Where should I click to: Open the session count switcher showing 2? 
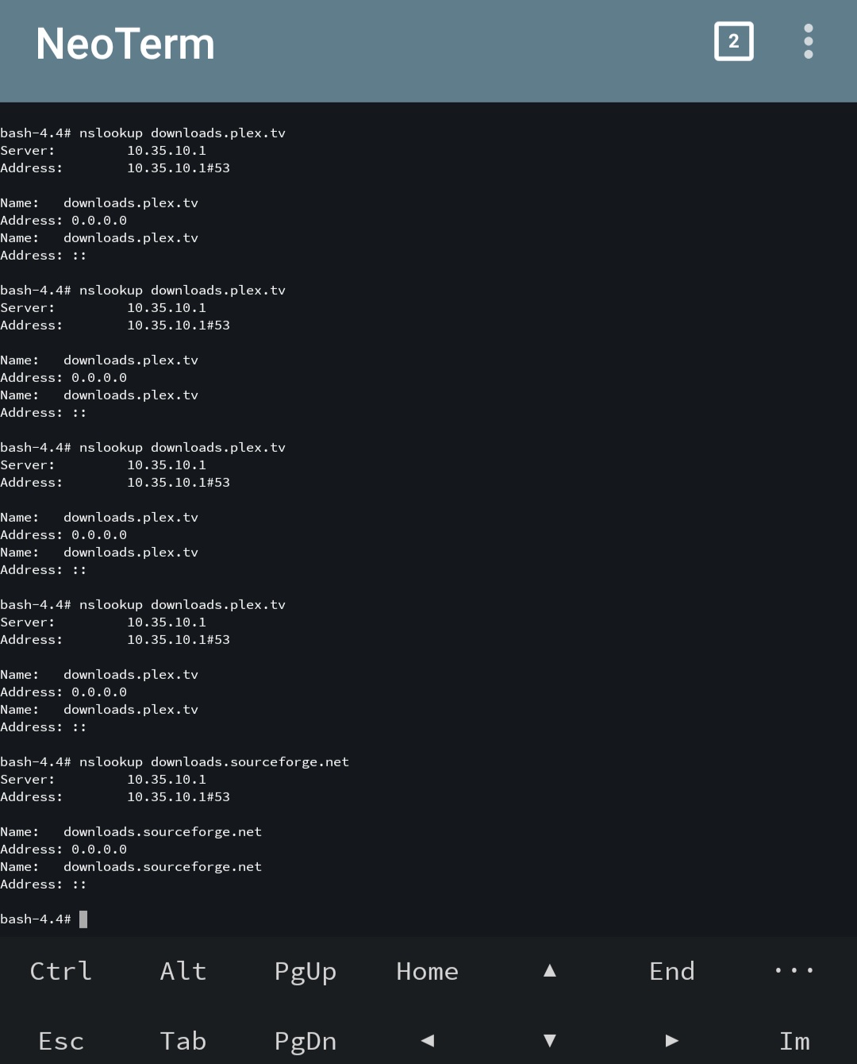click(x=733, y=41)
